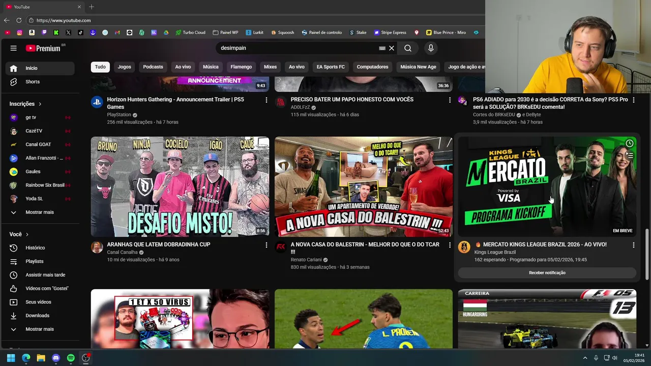This screenshot has width=651, height=366.
Task: Select the Flamengo filter chip
Action: [x=241, y=67]
